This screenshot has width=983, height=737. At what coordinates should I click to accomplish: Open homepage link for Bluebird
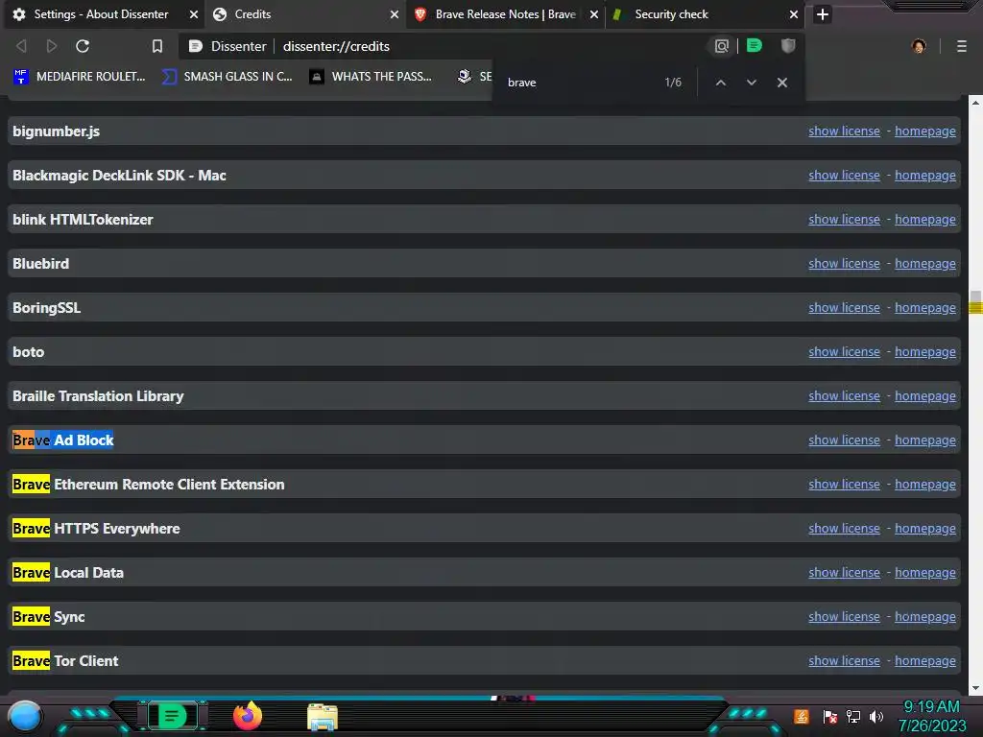pos(924,264)
